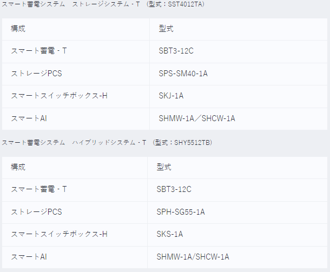330x272 pixels.
Task: Select the SPS-SM40-1A model cell
Action: tap(183, 74)
